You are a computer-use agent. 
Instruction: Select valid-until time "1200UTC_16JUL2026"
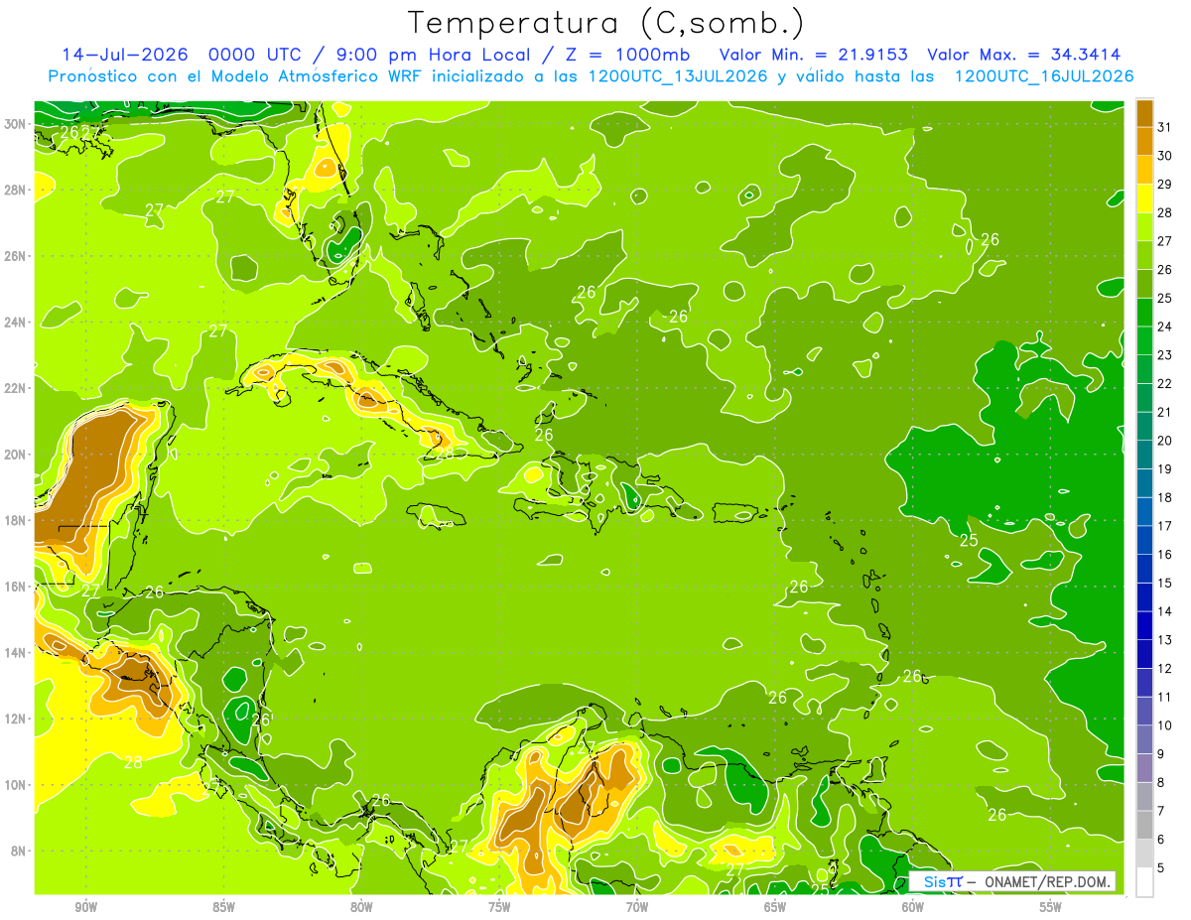[1044, 76]
